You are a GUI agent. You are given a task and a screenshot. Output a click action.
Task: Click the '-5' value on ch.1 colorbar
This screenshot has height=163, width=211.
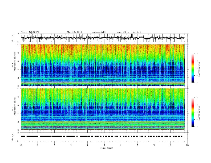click(197, 68)
